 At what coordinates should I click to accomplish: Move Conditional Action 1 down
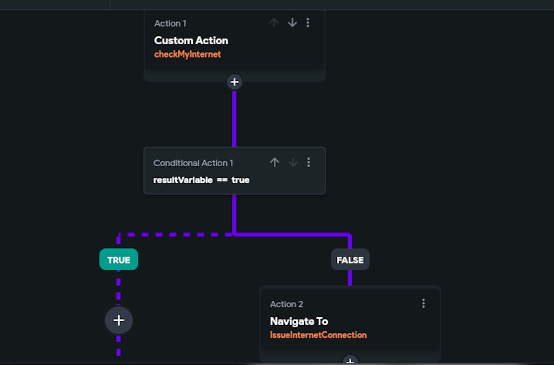click(x=293, y=162)
